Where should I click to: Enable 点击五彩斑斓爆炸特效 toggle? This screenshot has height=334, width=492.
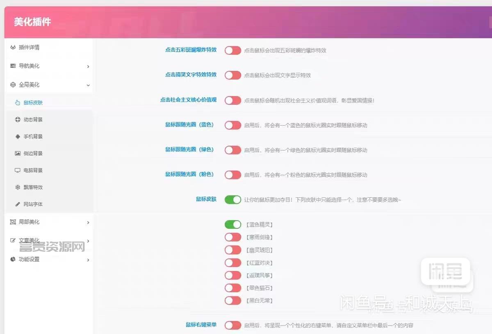(x=233, y=50)
